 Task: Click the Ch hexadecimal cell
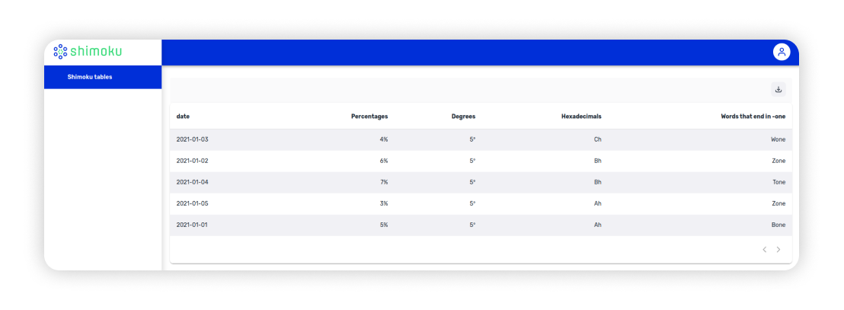coord(597,139)
